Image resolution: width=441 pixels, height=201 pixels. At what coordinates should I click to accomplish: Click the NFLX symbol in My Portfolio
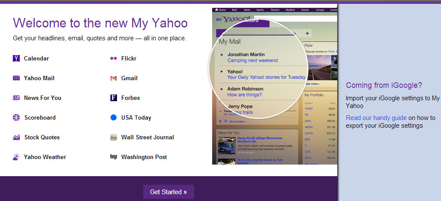click(309, 158)
